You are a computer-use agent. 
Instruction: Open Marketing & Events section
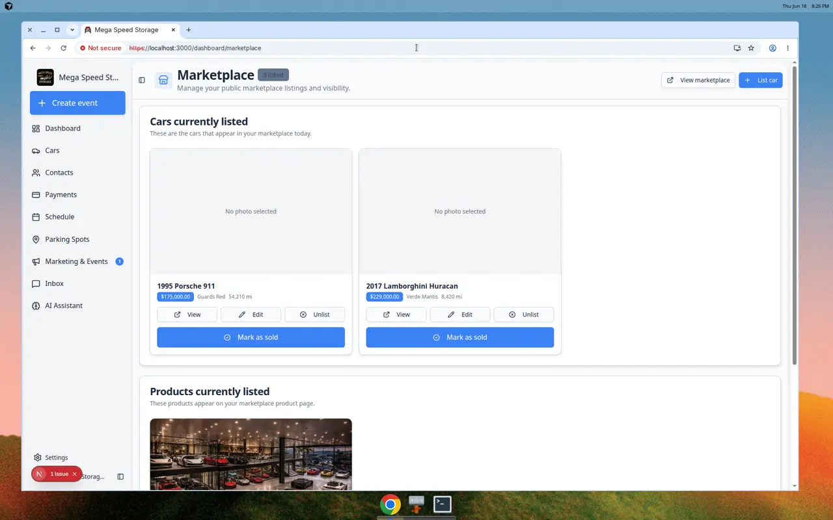[76, 261]
